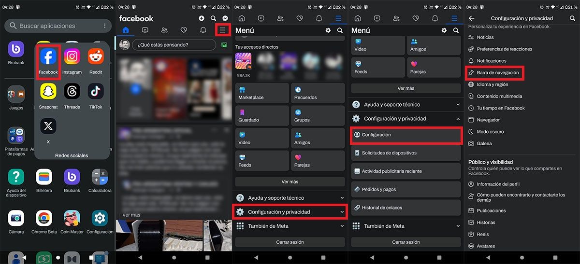
Task: Select the Home tab on Facebook feed
Action: pos(126,30)
